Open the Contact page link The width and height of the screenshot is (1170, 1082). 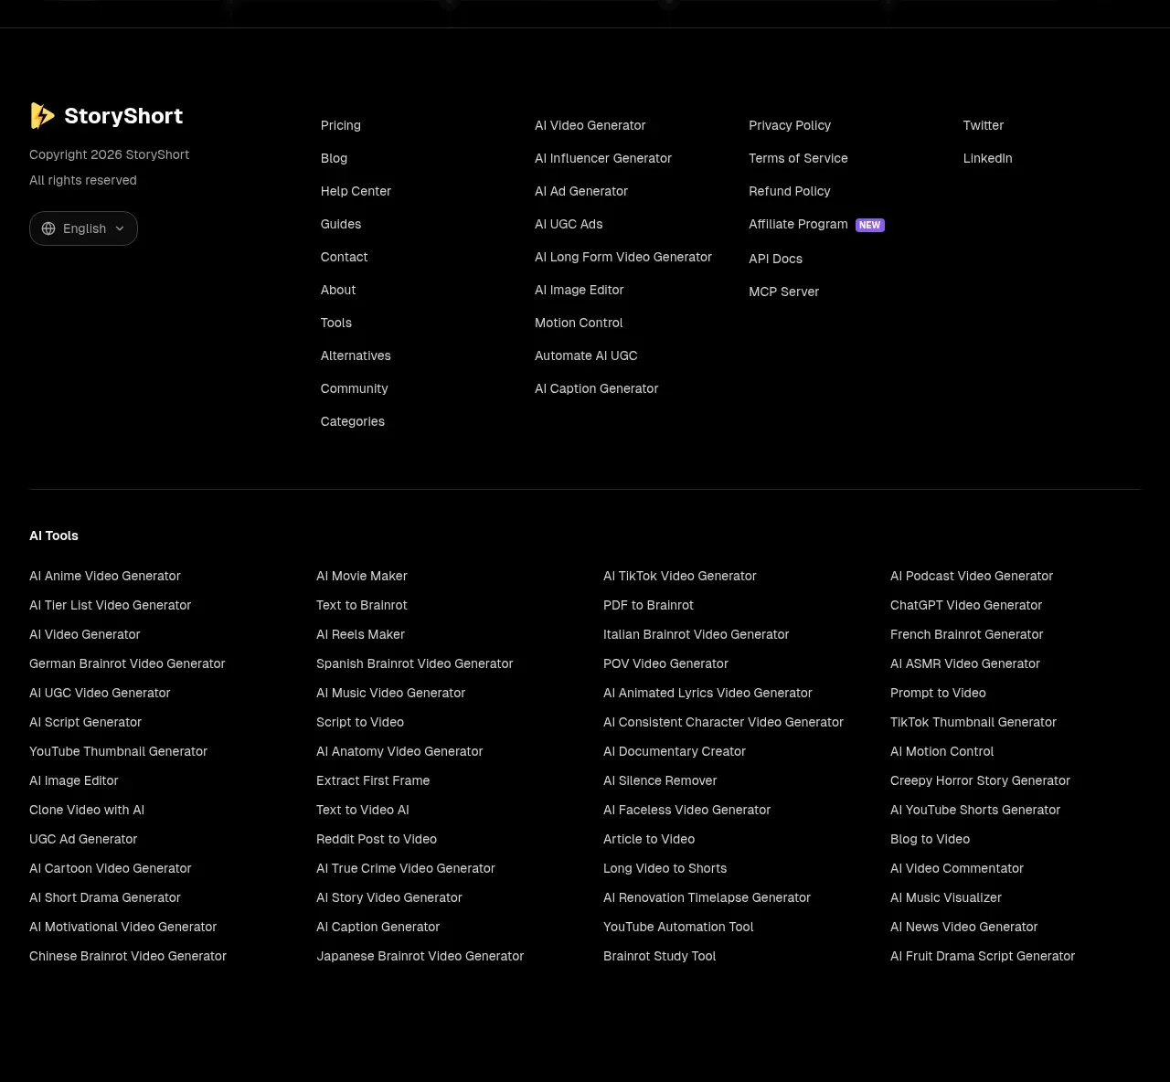(344, 257)
